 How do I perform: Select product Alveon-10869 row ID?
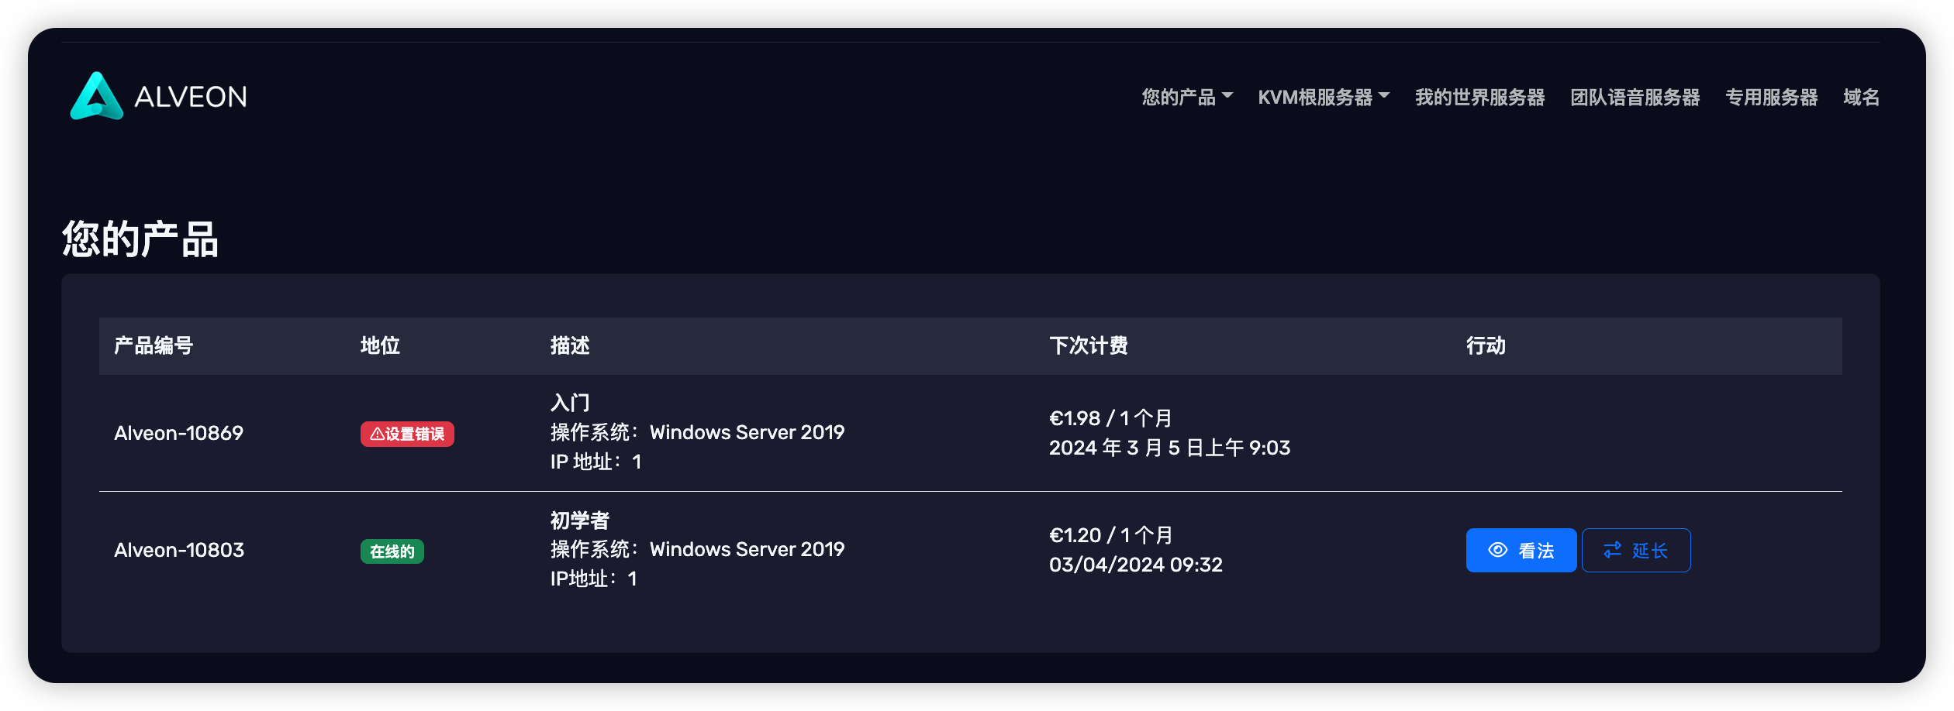(178, 433)
